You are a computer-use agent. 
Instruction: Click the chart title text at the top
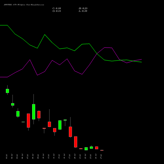tap(24, 5)
